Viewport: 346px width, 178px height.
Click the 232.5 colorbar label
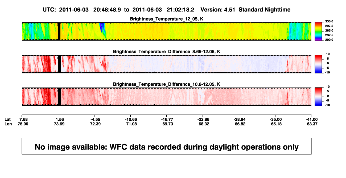329,35
